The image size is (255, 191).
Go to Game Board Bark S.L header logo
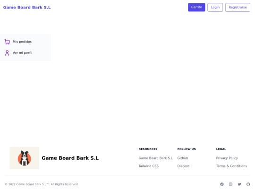click(27, 8)
